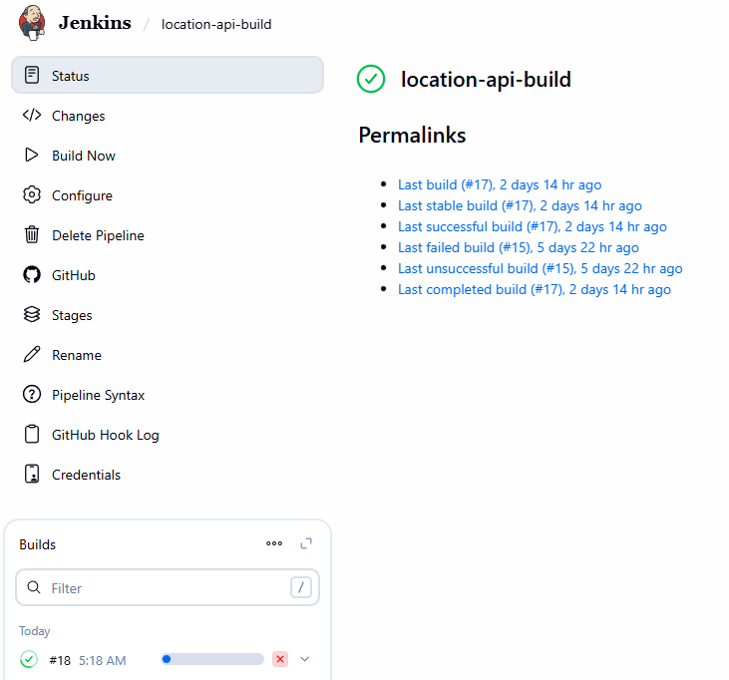Image resolution: width=729 pixels, height=680 pixels.
Task: Click the Jenkins butler logo
Action: point(32,22)
